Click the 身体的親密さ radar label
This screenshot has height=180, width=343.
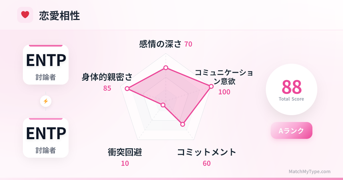pos(107,77)
